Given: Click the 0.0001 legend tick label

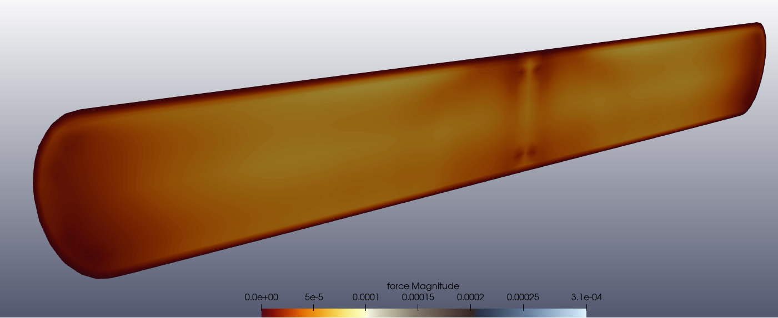Looking at the screenshot, I should tap(366, 298).
